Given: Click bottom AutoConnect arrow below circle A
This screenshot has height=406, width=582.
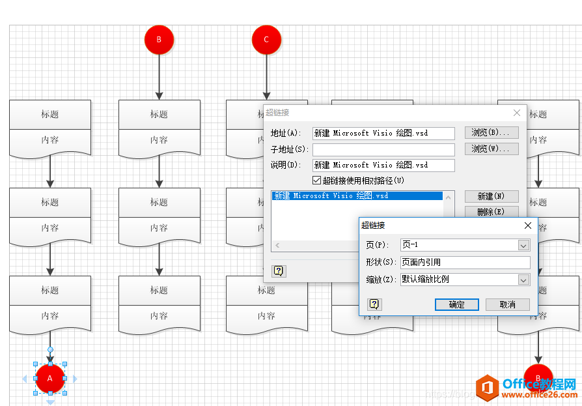Looking at the screenshot, I should coord(50,402).
